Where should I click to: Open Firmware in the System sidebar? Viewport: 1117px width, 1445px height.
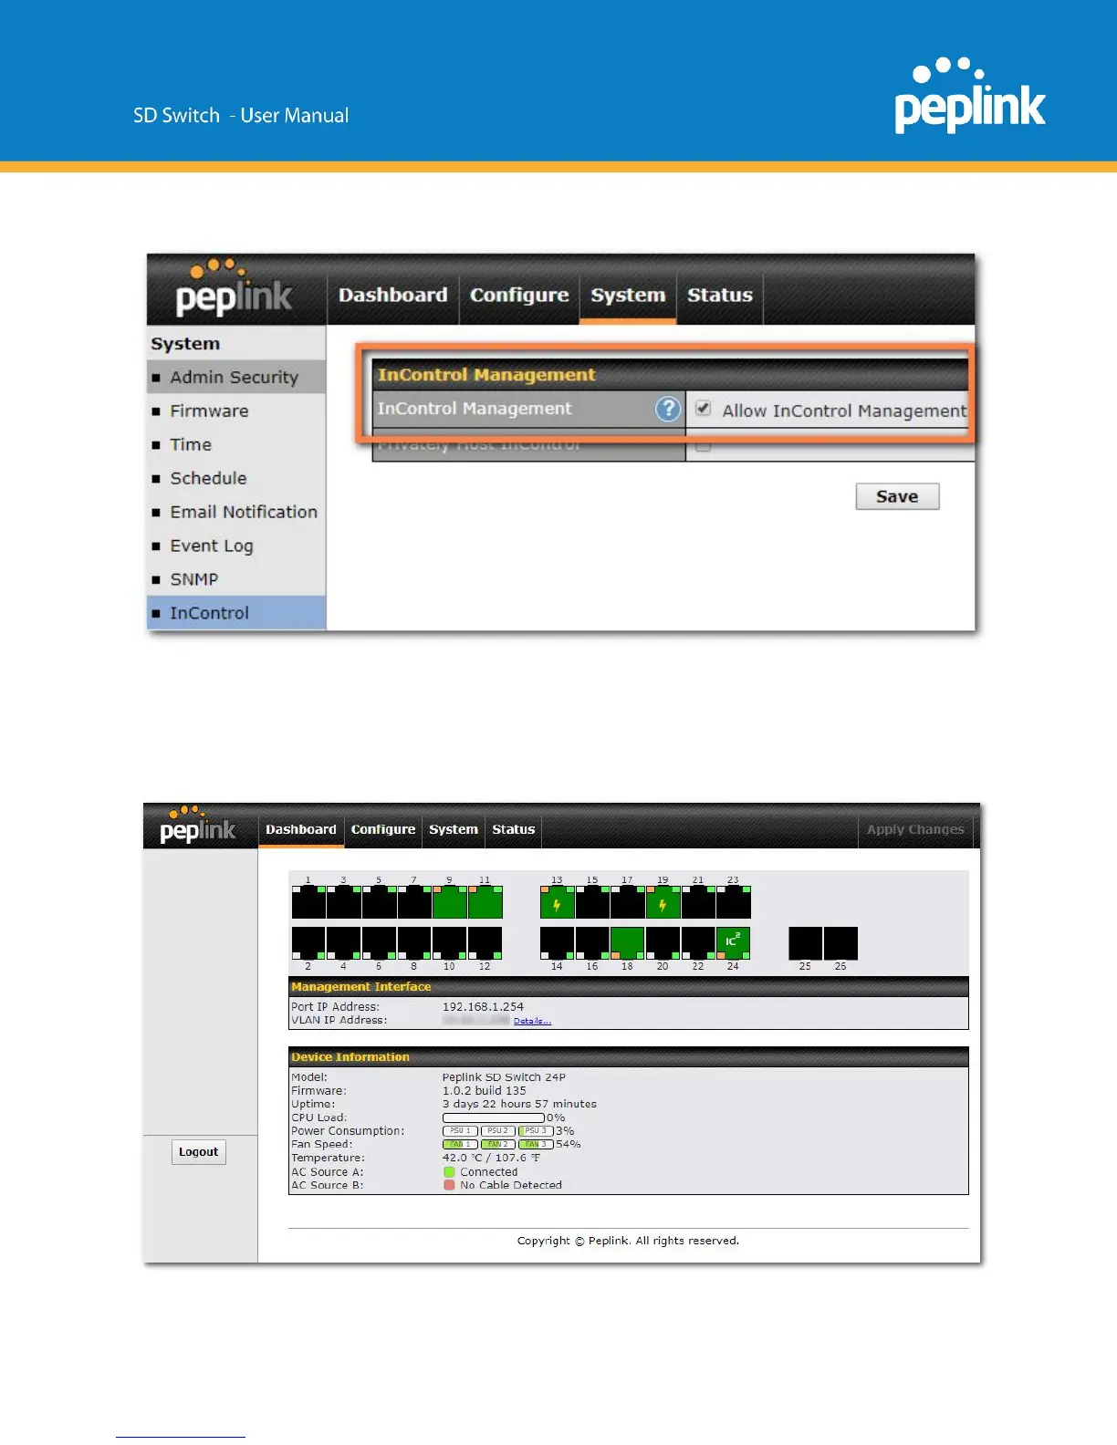(236, 411)
